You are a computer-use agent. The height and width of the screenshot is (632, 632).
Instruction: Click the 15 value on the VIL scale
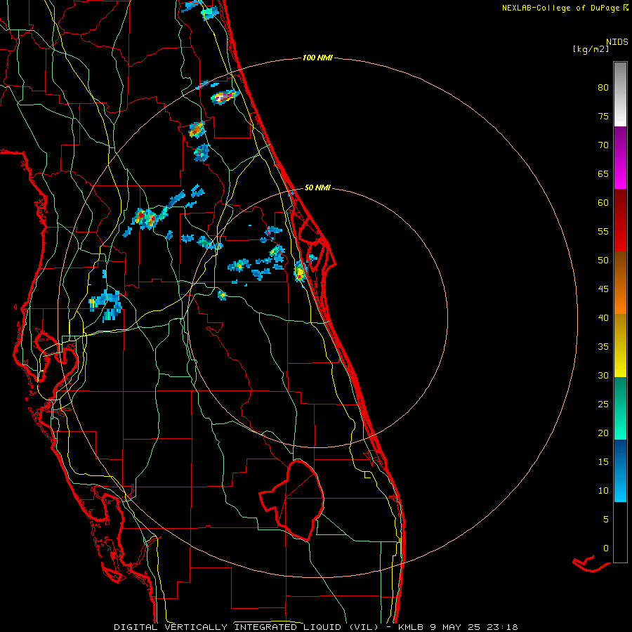(603, 461)
